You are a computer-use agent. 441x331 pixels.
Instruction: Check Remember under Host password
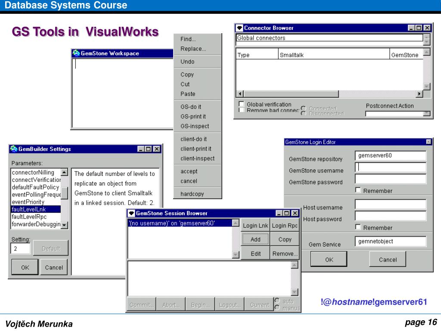358,227
